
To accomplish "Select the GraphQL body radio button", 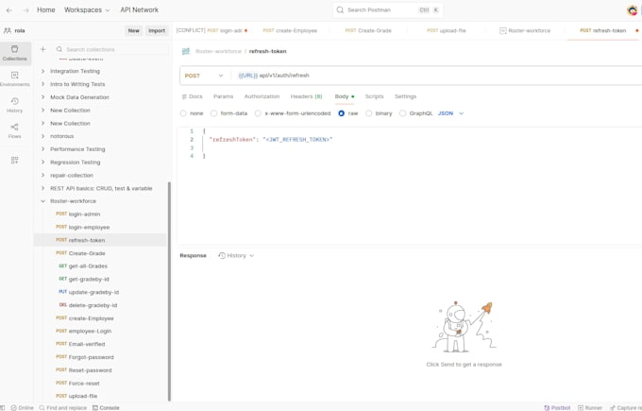I will coord(403,113).
